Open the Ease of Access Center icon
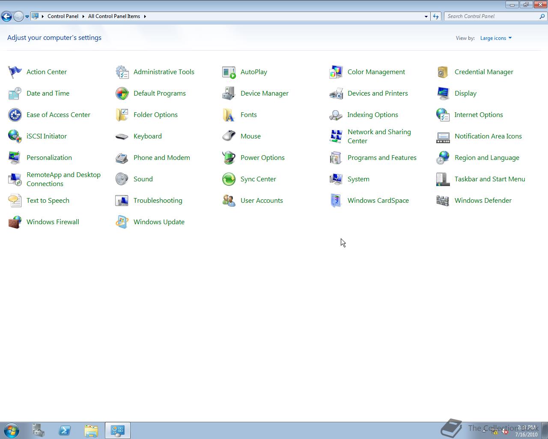 coord(15,115)
